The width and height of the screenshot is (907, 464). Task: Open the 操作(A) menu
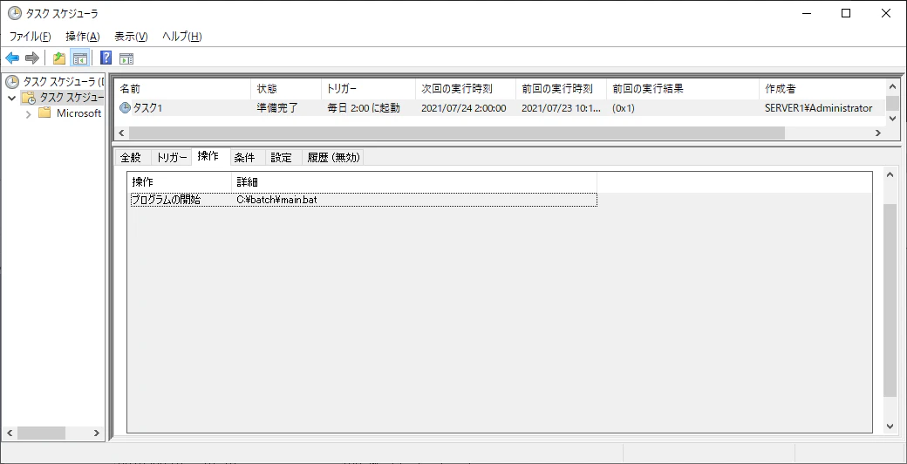83,37
